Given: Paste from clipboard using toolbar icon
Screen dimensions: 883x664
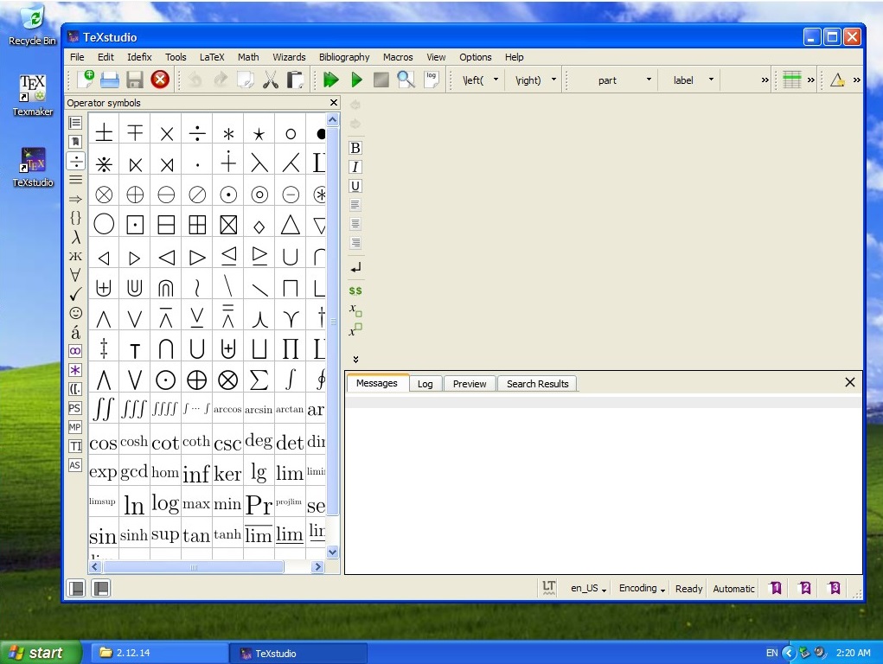Looking at the screenshot, I should click(295, 80).
